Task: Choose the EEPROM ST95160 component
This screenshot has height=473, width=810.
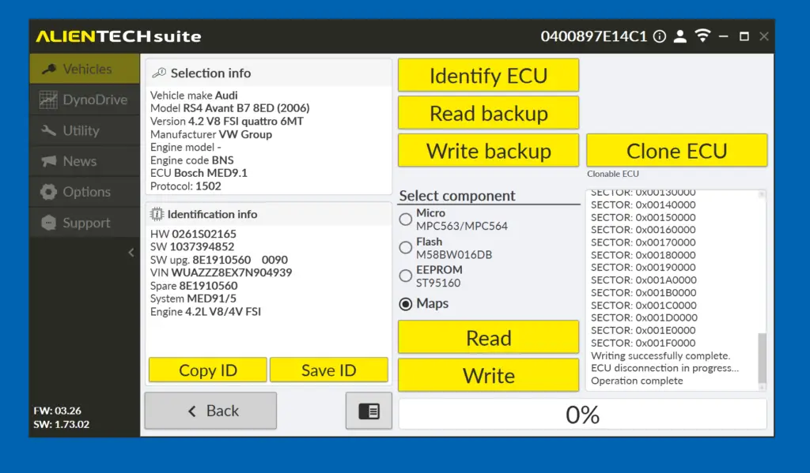Action: coord(406,276)
